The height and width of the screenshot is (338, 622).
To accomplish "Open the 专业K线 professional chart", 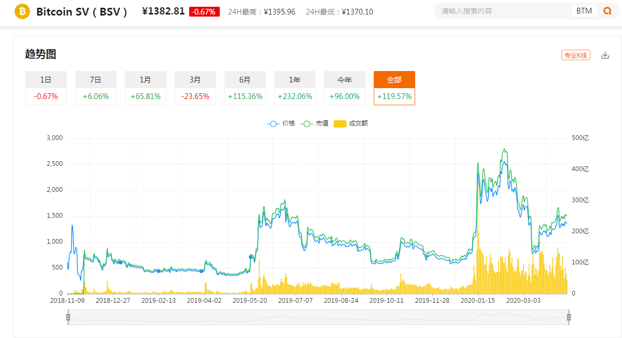I will (576, 55).
